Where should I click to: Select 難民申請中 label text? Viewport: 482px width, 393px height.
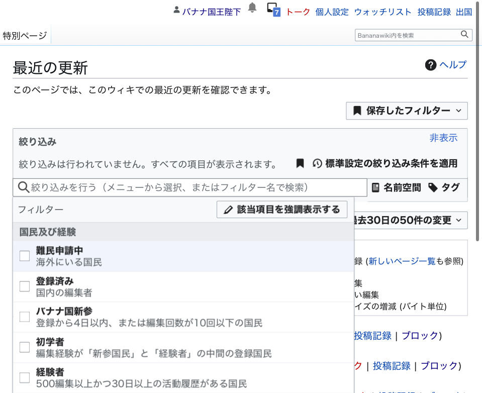coord(59,250)
